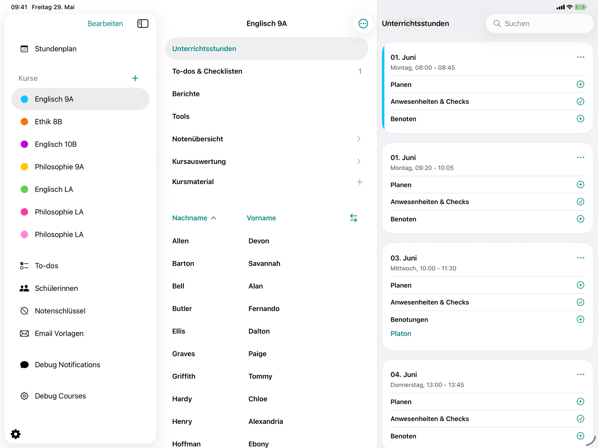This screenshot has width=598, height=448.
Task: Click the blue Englisch 9A color dot
Action: coord(24,99)
